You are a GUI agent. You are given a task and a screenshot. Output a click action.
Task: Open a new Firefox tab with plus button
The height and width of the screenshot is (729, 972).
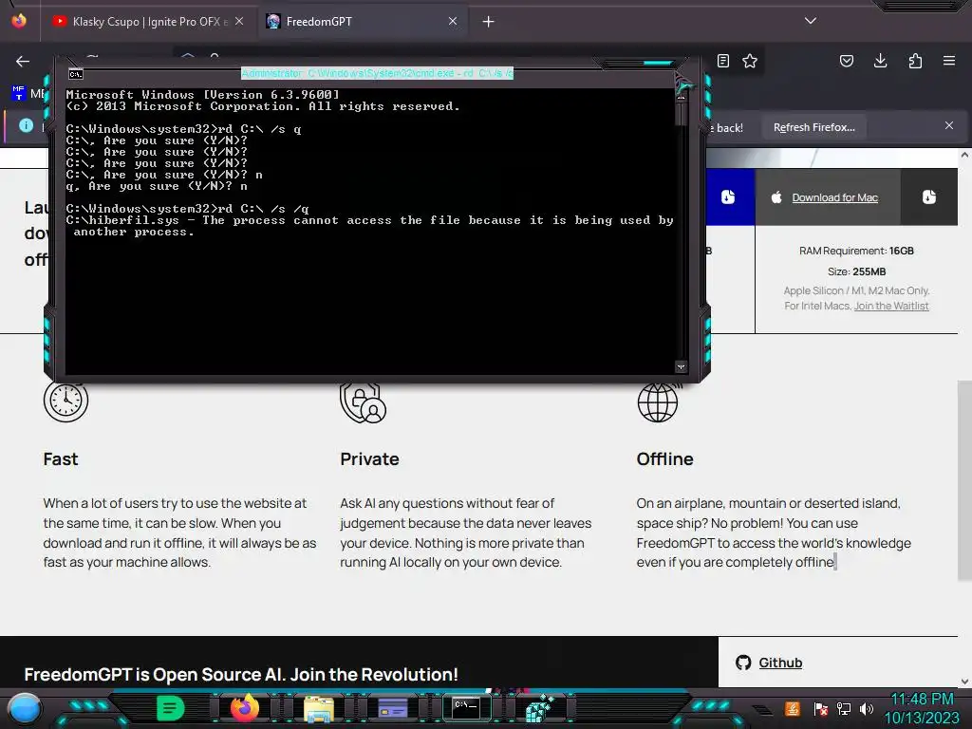point(489,22)
